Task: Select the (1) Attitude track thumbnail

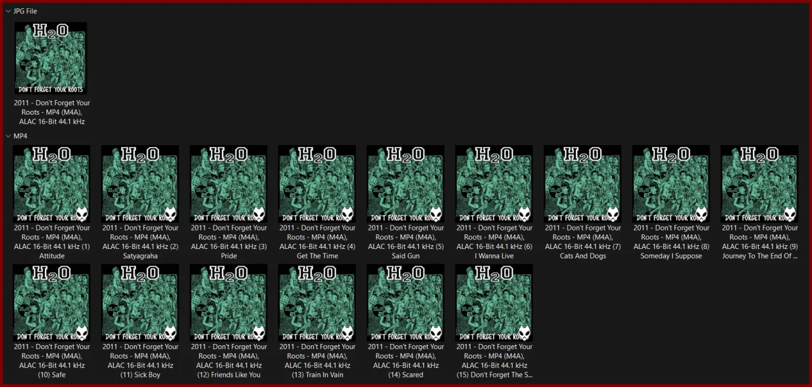Action: coord(51,184)
